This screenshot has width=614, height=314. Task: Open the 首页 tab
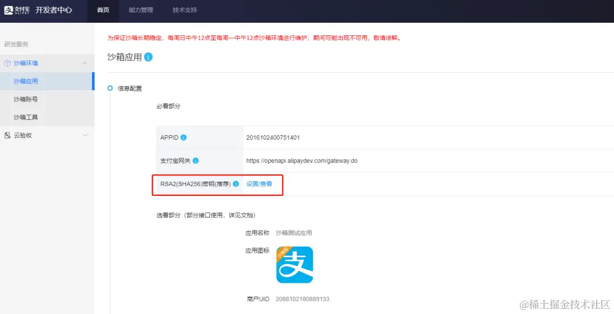103,10
